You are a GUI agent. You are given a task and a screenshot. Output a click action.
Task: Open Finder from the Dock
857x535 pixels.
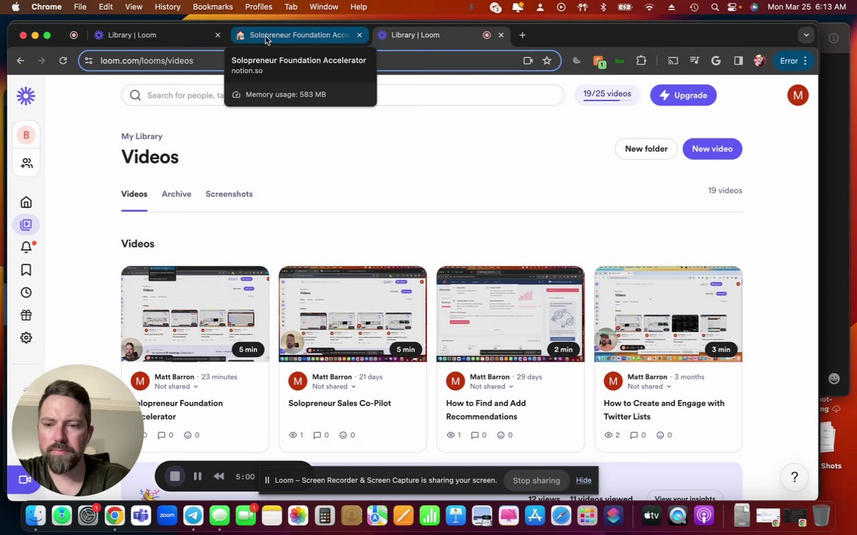(35, 516)
